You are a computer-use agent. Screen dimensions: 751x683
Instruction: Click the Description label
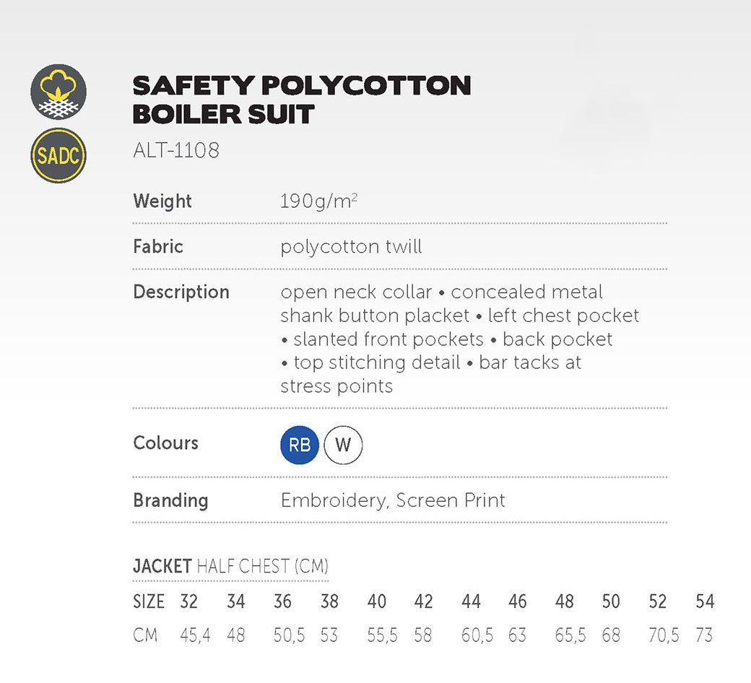(x=181, y=292)
